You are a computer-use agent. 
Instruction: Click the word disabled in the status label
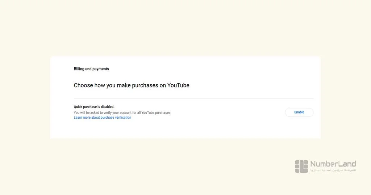[107, 107]
